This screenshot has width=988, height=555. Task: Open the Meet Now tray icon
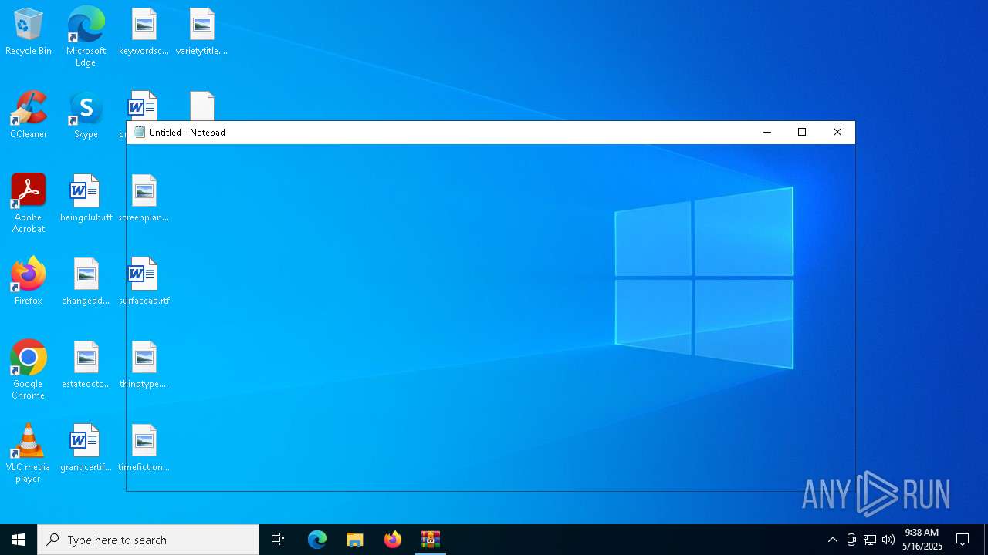click(x=851, y=540)
